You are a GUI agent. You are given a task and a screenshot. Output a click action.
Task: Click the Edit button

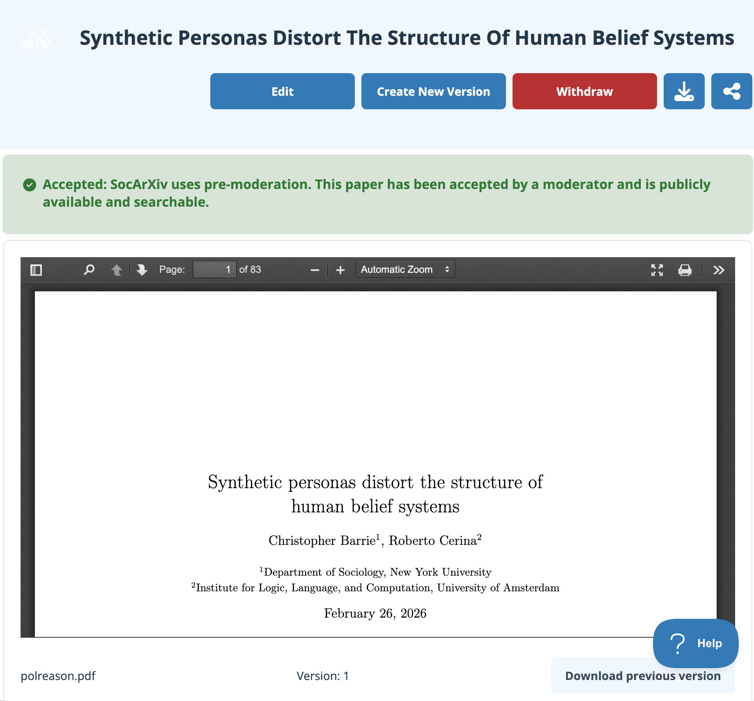282,91
